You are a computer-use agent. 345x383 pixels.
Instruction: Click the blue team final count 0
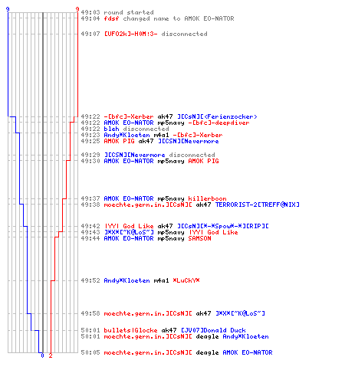(x=42, y=355)
